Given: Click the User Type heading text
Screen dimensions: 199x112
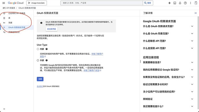Looking at the screenshot, I should click(42, 45).
